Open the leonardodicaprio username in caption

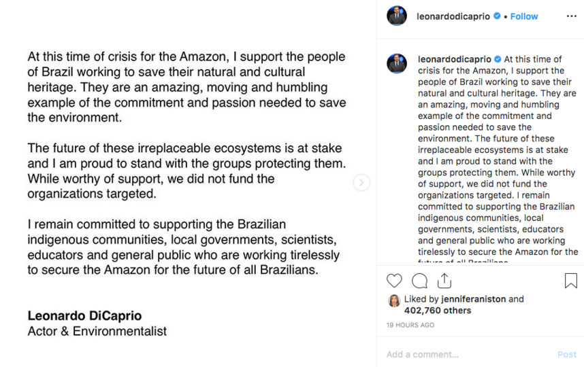(455, 59)
